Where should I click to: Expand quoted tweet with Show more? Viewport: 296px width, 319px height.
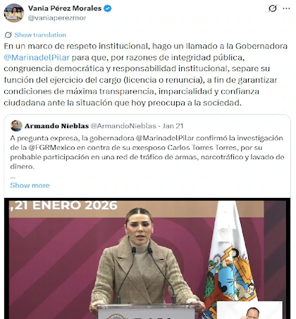[x=30, y=185]
